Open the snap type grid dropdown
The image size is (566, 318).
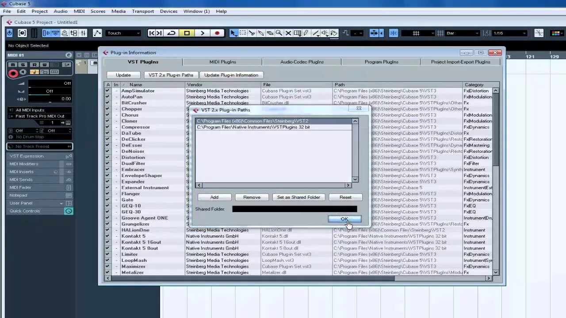coord(418,33)
